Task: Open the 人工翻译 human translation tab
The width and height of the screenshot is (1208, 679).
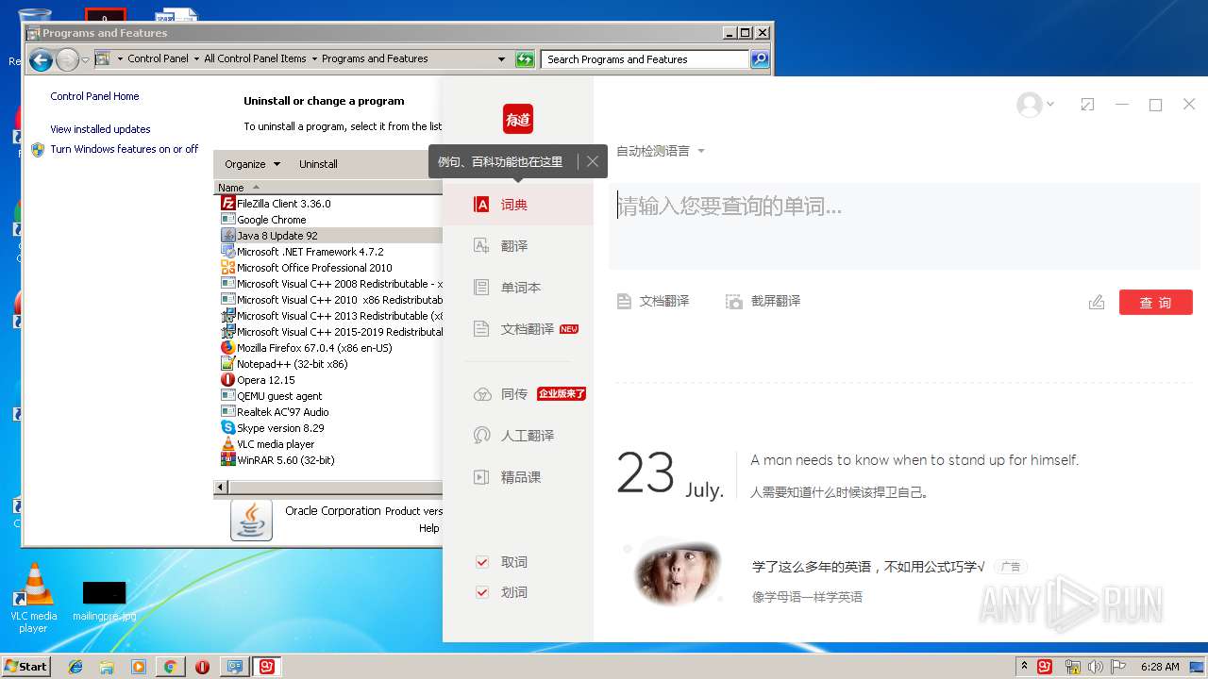Action: pos(517,436)
